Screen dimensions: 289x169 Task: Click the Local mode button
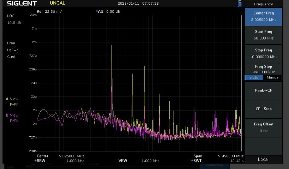[263, 159]
